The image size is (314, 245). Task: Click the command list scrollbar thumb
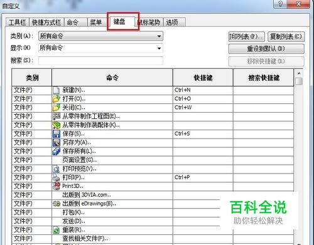pos(299,81)
